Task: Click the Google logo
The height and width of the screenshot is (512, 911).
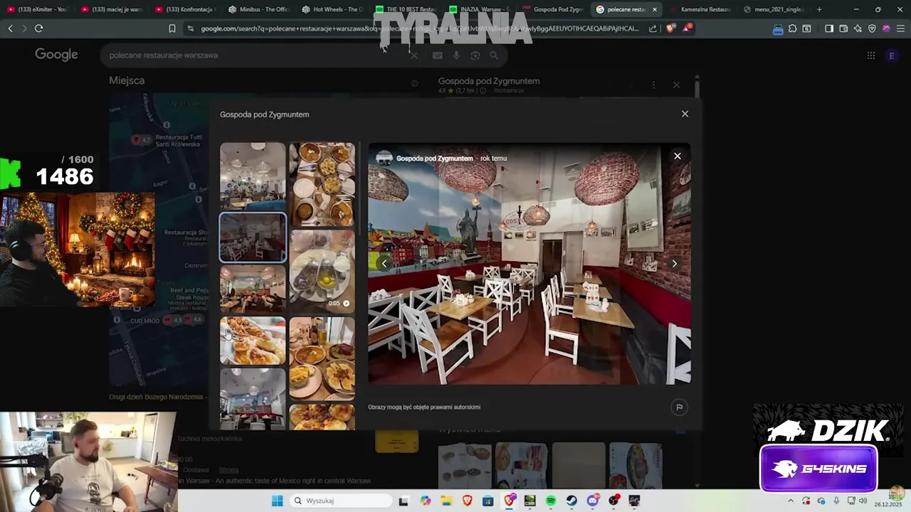Action: pyautogui.click(x=56, y=55)
